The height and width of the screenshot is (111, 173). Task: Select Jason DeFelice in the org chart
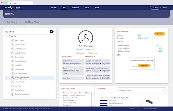(20, 53)
